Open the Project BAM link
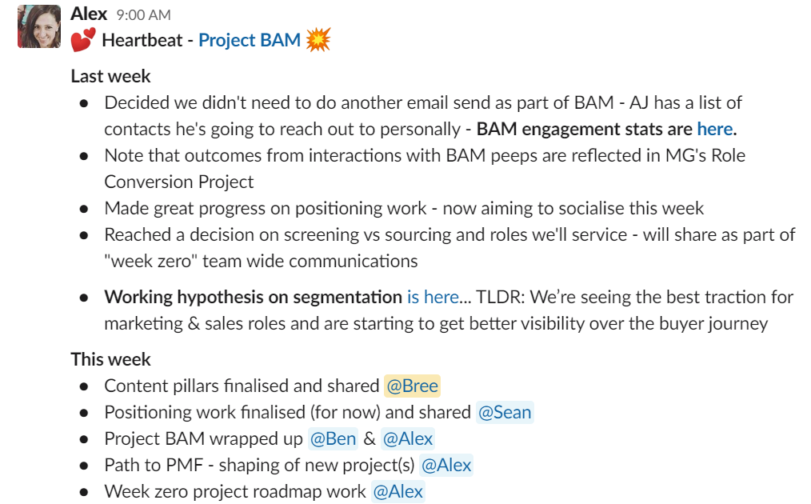 tap(250, 40)
